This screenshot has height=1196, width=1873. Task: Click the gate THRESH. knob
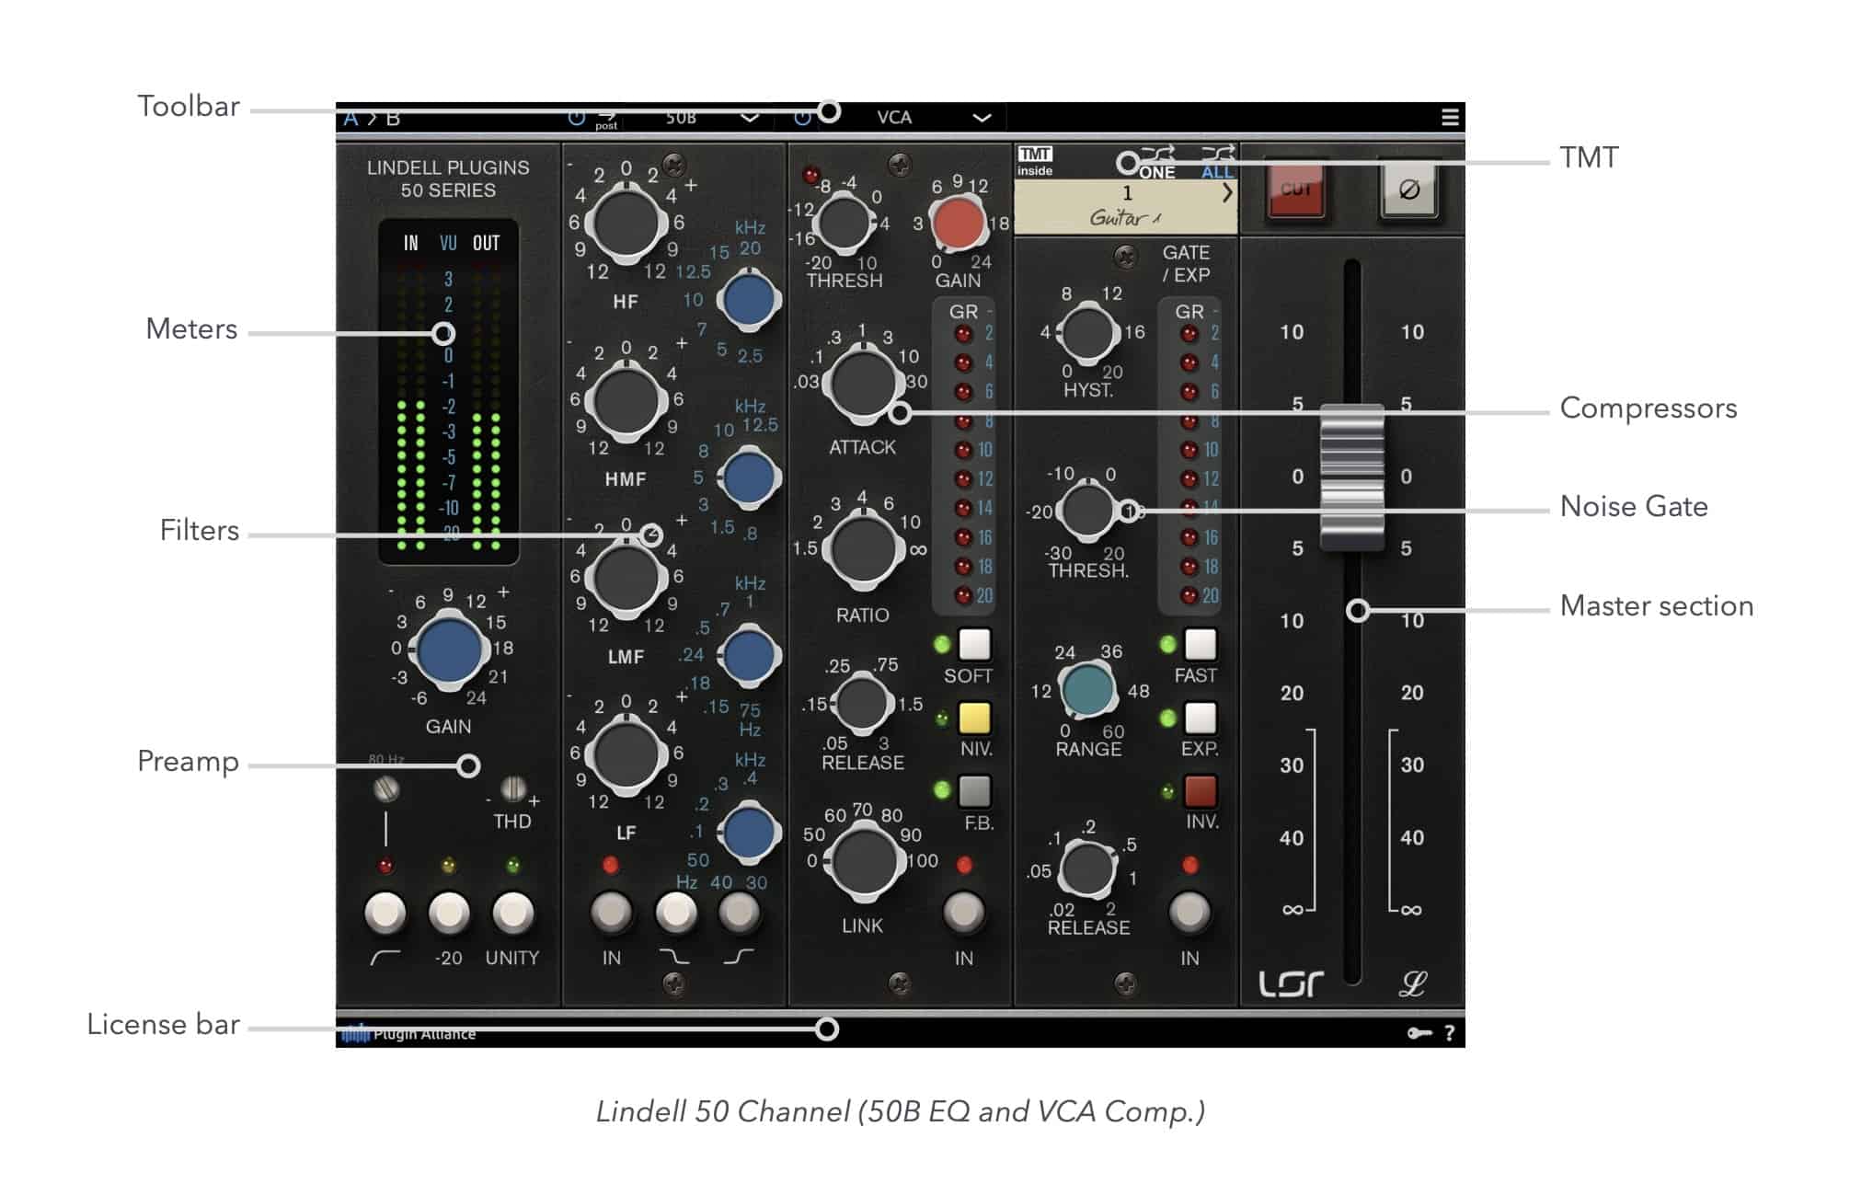tap(1087, 511)
